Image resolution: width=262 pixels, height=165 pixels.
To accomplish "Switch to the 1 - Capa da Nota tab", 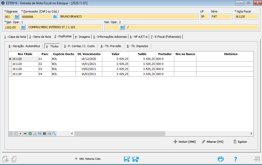I will tap(15, 37).
